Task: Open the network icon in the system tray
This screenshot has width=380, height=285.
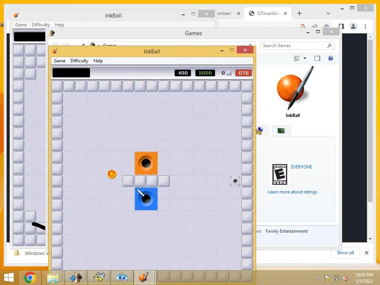Action: [x=336, y=278]
